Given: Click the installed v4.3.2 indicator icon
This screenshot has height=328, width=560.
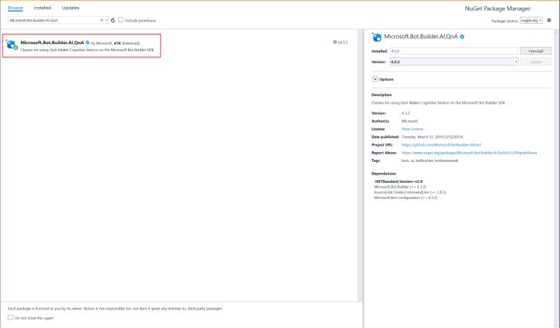Looking at the screenshot, I should (x=335, y=42).
